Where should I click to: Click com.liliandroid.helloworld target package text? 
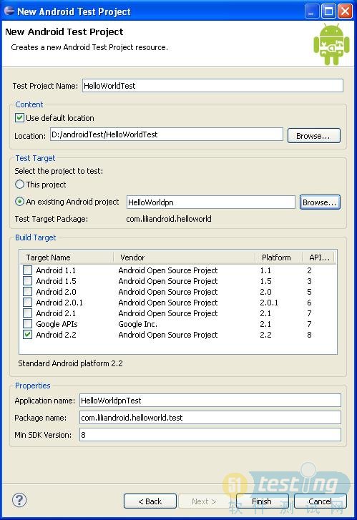[x=169, y=219]
